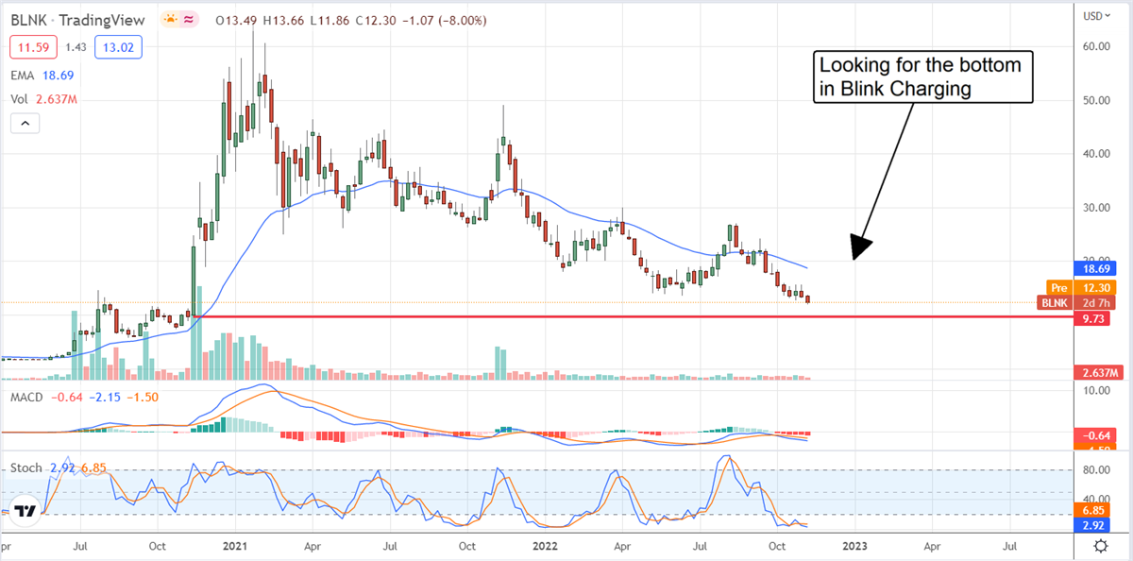Select the Stoch indicator legend name
The width and height of the screenshot is (1133, 561).
coord(26,467)
